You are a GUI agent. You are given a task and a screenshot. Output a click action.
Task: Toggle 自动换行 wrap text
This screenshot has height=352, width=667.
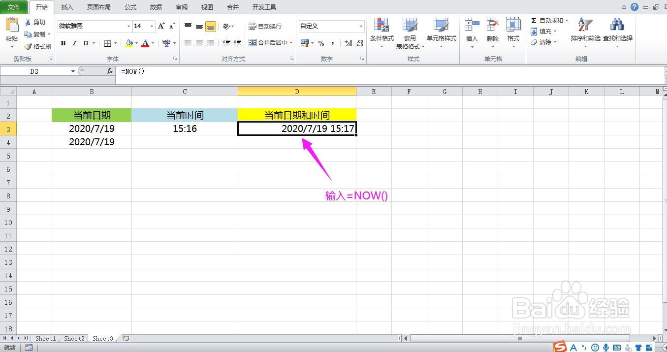(x=265, y=26)
